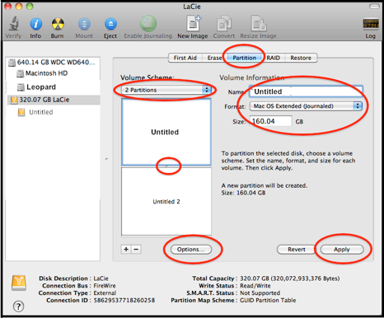384x318 pixels.
Task: Click the Resize Image toolbar icon
Action: click(x=259, y=23)
